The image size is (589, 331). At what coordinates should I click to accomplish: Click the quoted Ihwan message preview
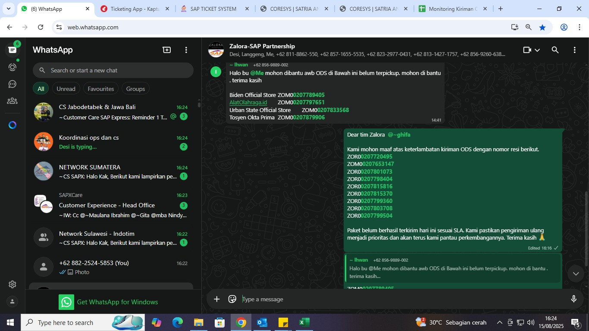coord(453,269)
